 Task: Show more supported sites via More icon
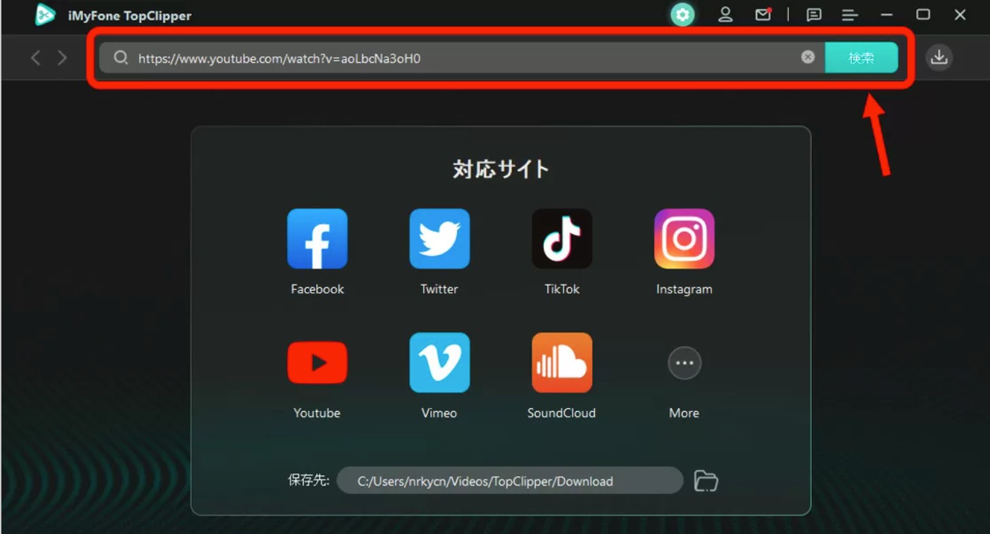pyautogui.click(x=684, y=363)
